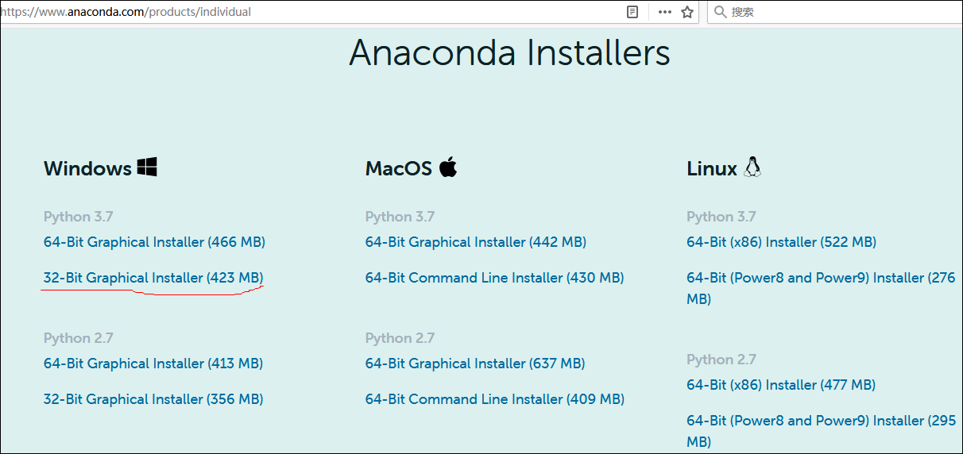Download MacOS 64-Bit Command Line Installer (409 MB)

(494, 399)
